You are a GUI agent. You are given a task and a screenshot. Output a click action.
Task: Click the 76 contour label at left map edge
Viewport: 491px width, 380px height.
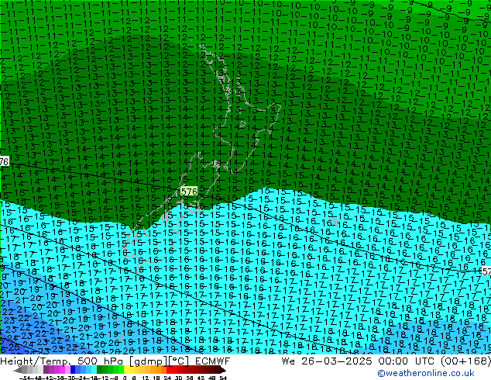click(x=4, y=162)
